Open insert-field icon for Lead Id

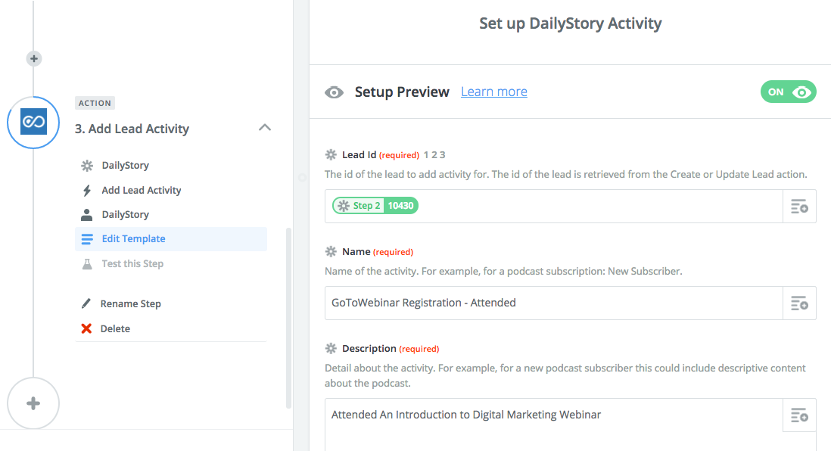click(799, 206)
